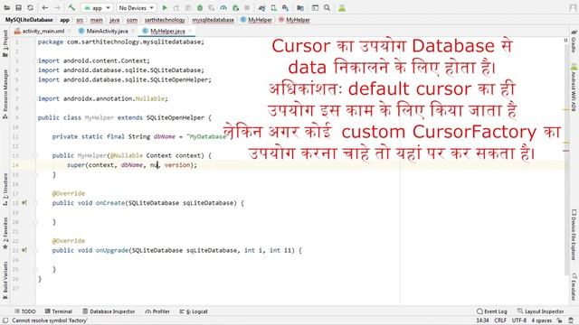579x325 pixels.
Task: Collapse the onCreate method fold marker
Action: pyautogui.click(x=35, y=203)
